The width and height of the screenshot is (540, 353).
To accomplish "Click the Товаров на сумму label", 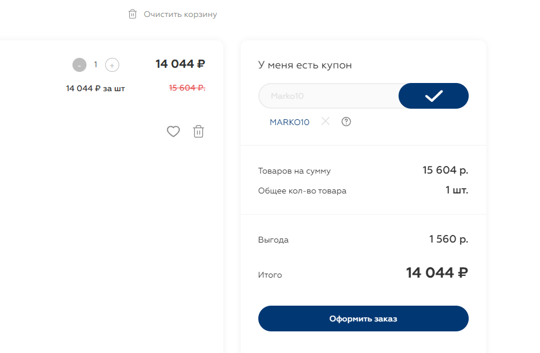I will point(295,171).
